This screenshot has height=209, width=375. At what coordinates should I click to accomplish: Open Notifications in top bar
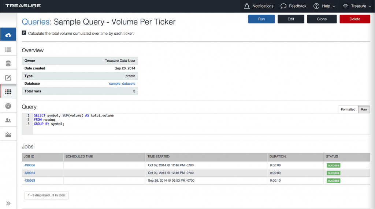click(263, 6)
